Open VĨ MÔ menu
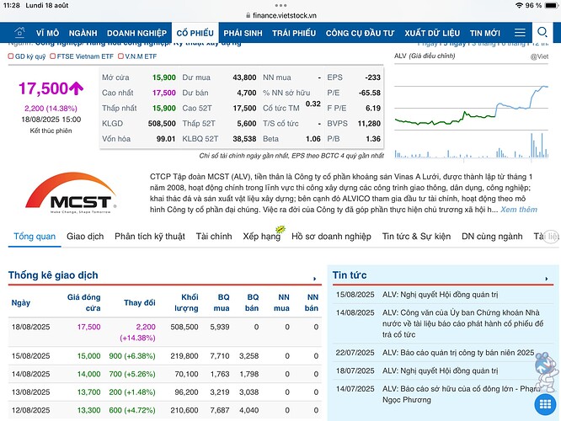The width and height of the screenshot is (561, 421). (47, 34)
